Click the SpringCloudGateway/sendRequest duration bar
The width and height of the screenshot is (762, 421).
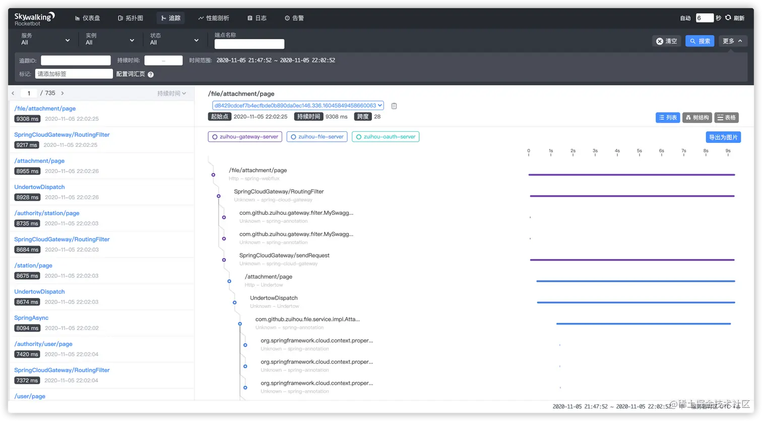pyautogui.click(x=632, y=260)
